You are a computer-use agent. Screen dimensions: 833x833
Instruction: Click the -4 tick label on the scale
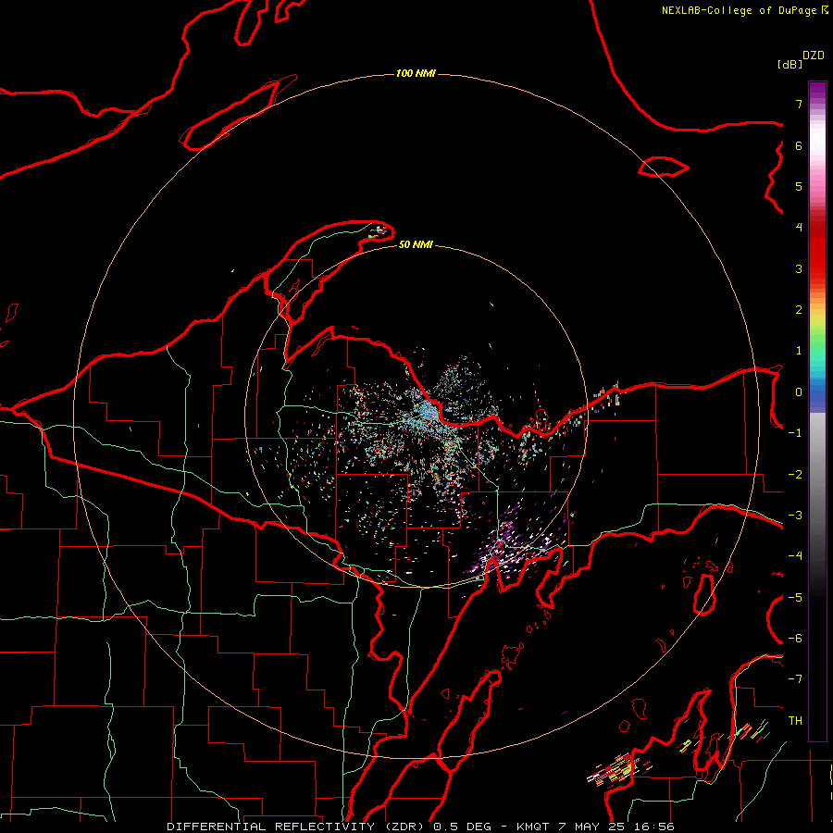(795, 556)
